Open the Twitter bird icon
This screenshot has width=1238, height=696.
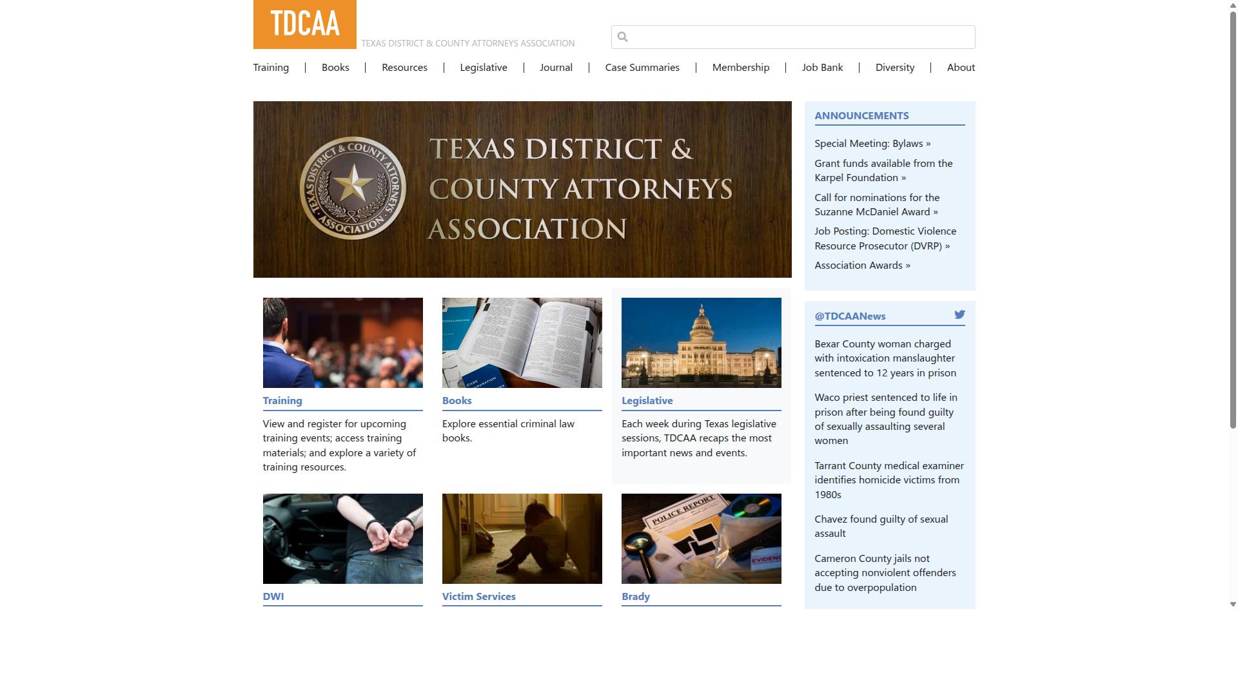(959, 314)
